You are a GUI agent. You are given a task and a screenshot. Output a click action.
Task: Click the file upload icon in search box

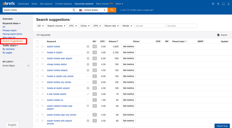(74, 10)
